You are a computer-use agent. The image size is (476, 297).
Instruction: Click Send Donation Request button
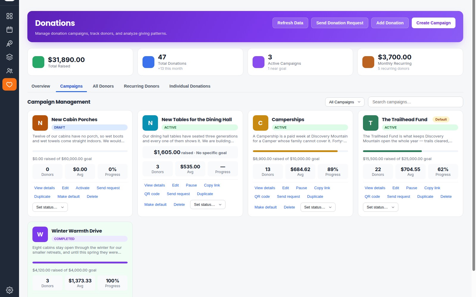pos(340,23)
